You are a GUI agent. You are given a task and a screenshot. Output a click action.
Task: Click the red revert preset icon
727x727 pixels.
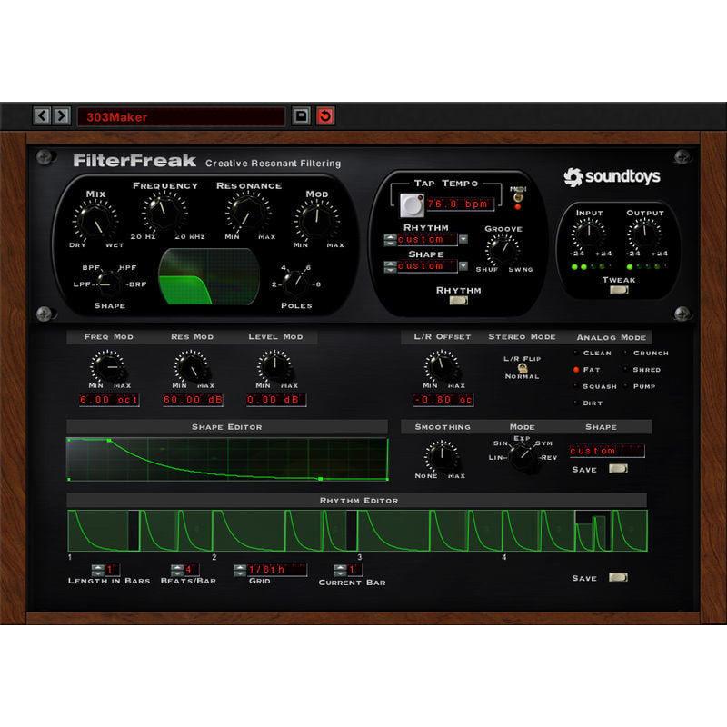pyautogui.click(x=325, y=116)
